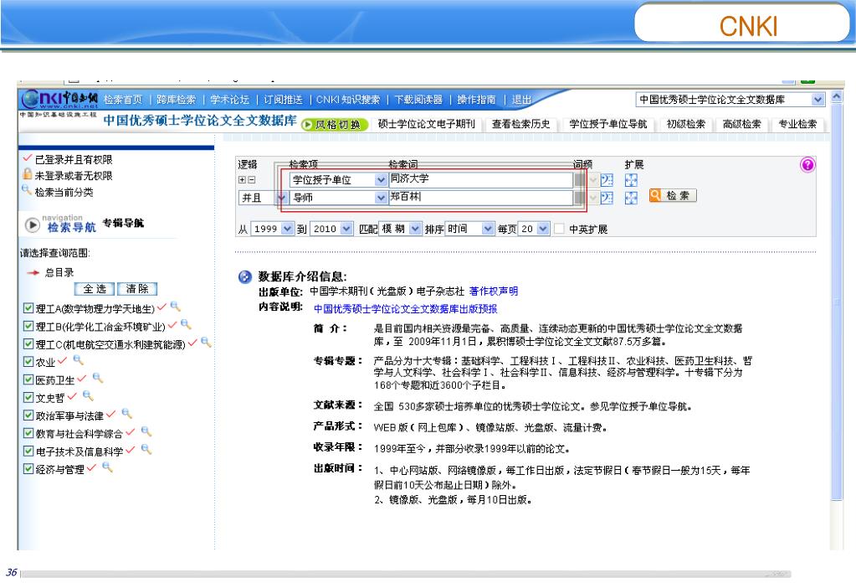Click the search term field containing 郑百林
The image size is (856, 583).
[x=481, y=197]
